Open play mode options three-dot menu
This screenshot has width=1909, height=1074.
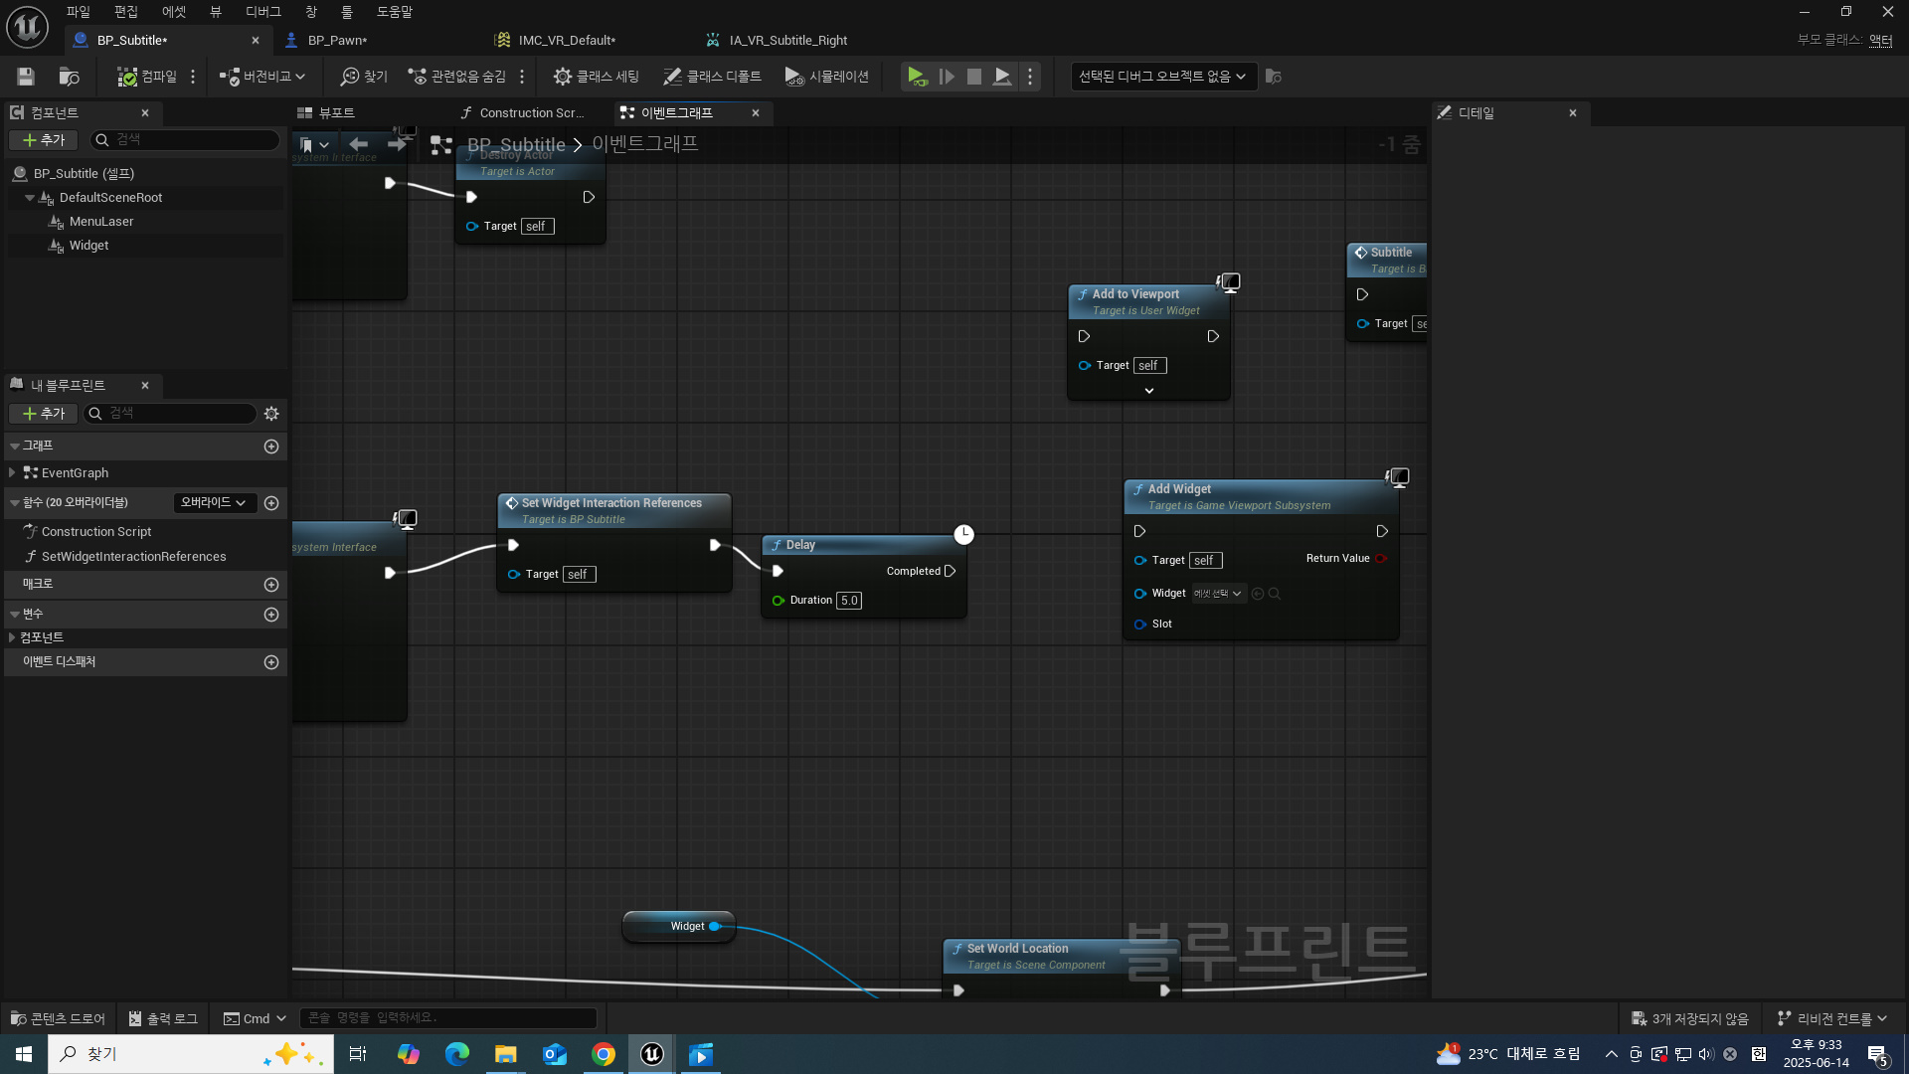pos(1030,77)
